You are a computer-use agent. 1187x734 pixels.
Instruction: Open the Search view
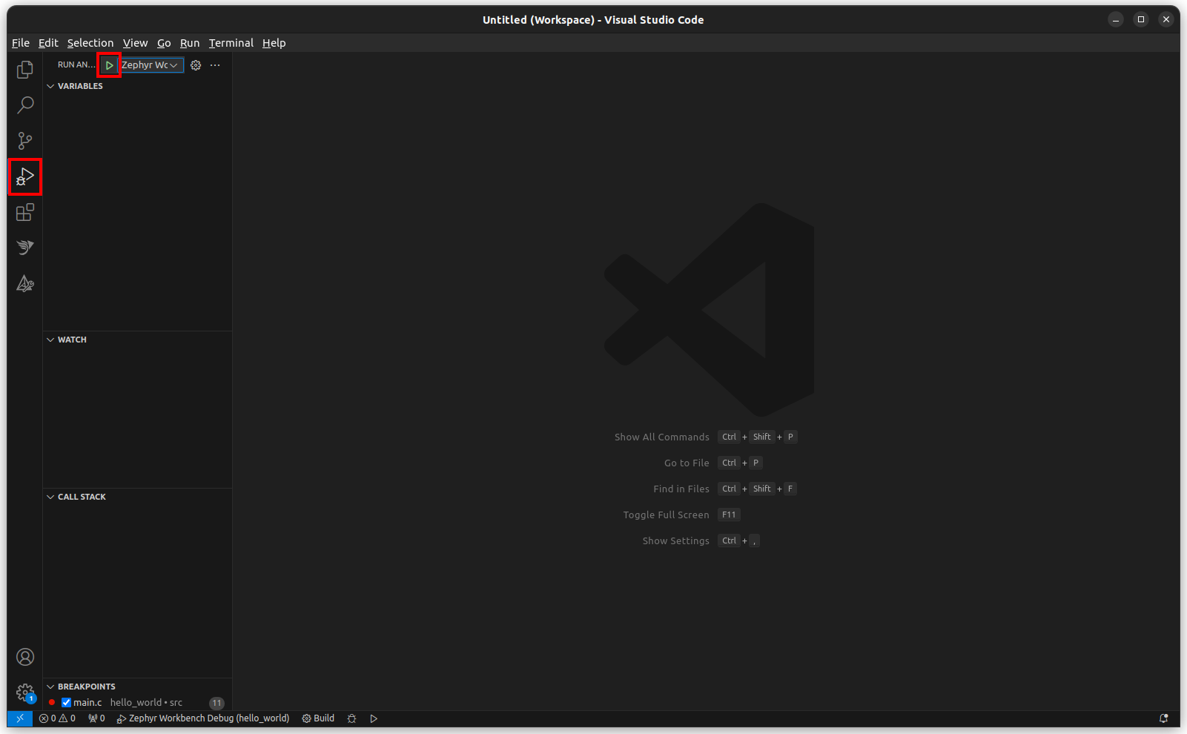tap(24, 105)
